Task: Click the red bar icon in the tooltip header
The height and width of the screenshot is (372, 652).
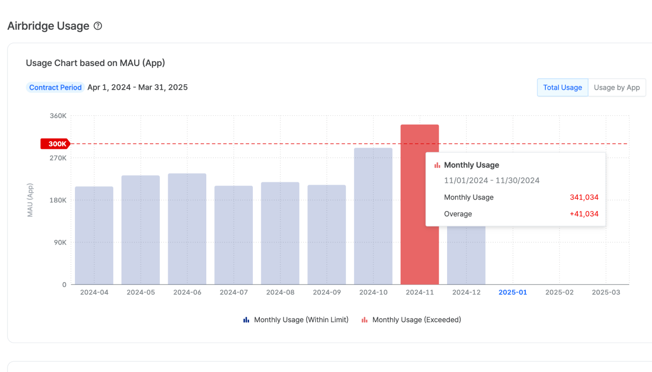Action: point(437,165)
